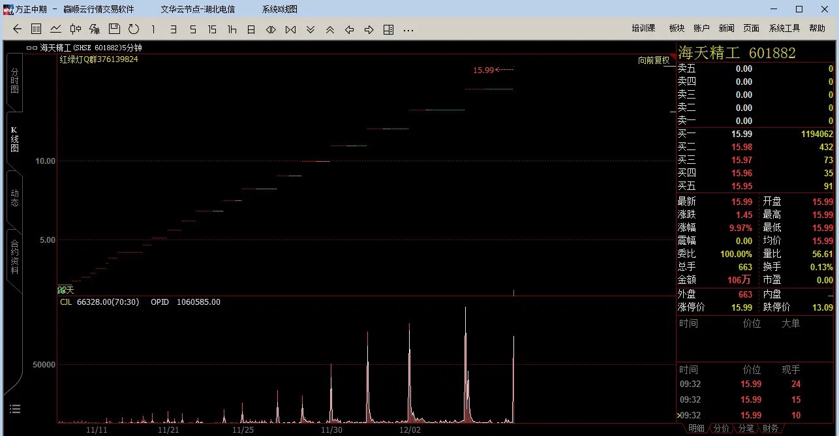Open the hamburger menu at bottom left
The width and height of the screenshot is (839, 436).
coord(15,409)
